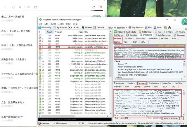Open the FiddlerScript tab
The height and width of the screenshot is (127, 187).
[x=146, y=32]
